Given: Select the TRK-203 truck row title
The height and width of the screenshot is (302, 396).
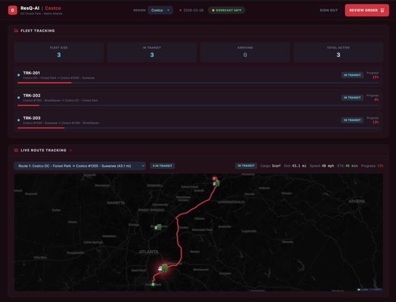Looking at the screenshot, I should pyautogui.click(x=32, y=118).
